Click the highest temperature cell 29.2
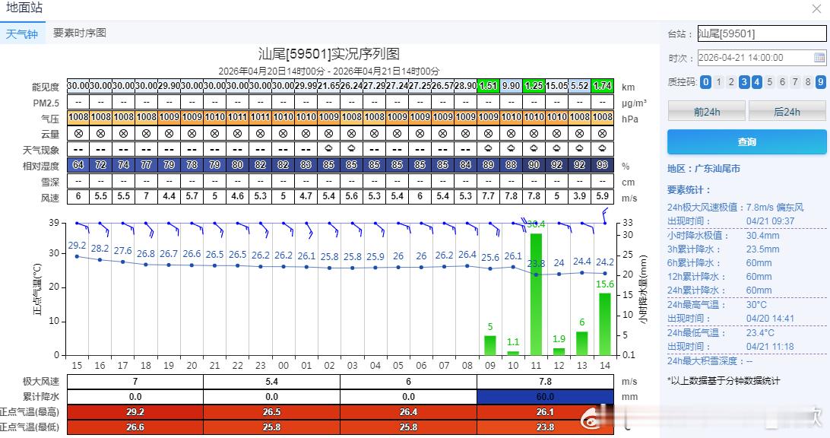The width and height of the screenshot is (830, 438). pyautogui.click(x=135, y=412)
